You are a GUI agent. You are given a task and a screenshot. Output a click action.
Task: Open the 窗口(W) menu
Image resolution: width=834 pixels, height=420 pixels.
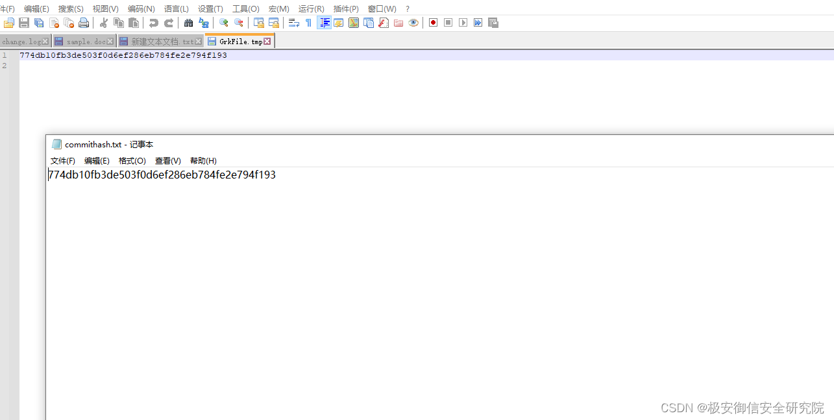point(382,9)
